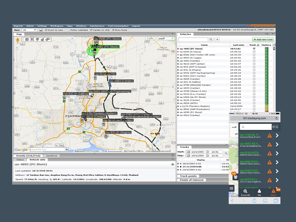Click vehicle search field in Vehicles panel
296x222 pixels.
point(193,40)
